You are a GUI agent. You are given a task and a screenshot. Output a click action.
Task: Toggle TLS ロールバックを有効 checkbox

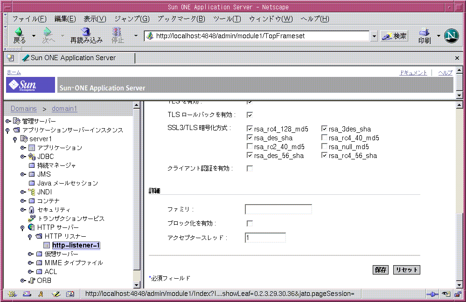click(x=250, y=115)
